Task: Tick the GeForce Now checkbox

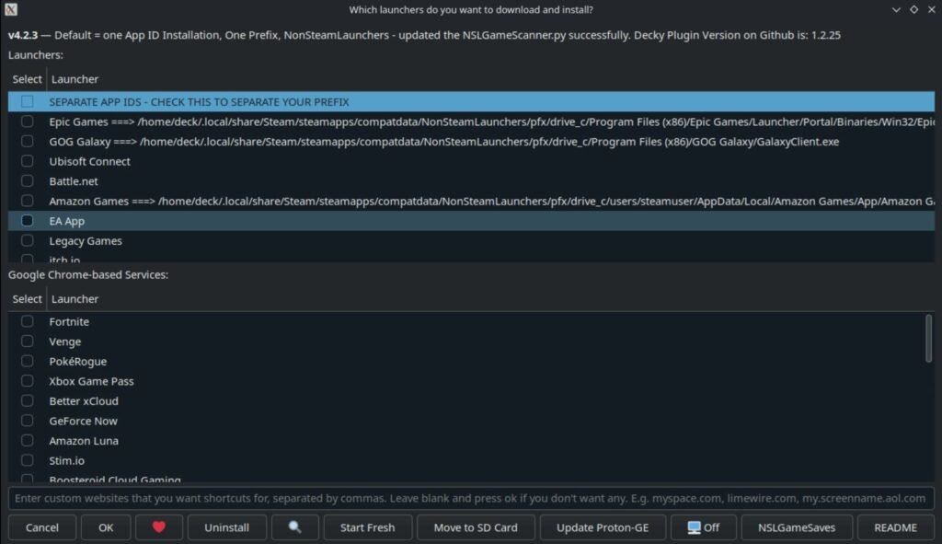Action: [27, 421]
